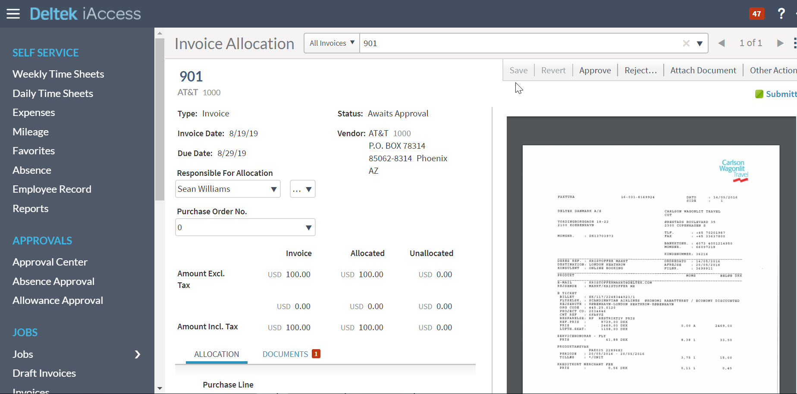Click the notifications badge showing 47
Image resolution: width=797 pixels, height=394 pixels.
coord(756,14)
